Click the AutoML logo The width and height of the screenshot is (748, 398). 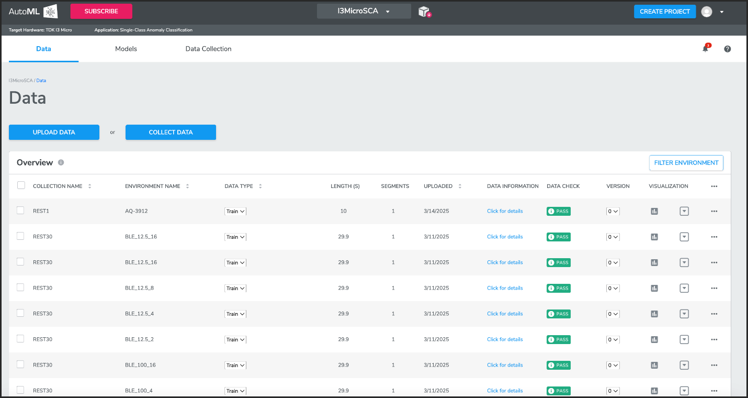[33, 12]
